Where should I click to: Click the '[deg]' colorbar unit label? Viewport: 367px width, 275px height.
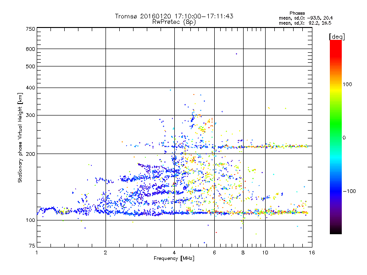pyautogui.click(x=337, y=37)
